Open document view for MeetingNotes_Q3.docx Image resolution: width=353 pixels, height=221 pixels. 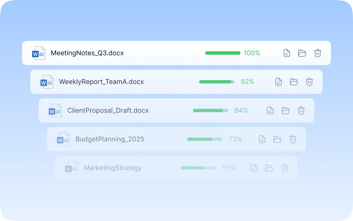(x=287, y=53)
